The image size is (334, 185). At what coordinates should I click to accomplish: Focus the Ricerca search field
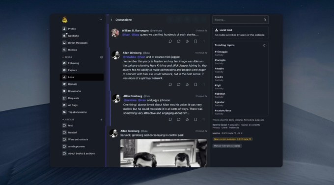click(x=240, y=20)
